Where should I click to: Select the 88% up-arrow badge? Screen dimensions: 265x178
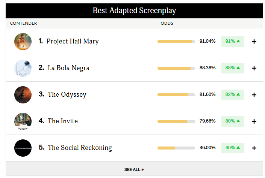pyautogui.click(x=233, y=68)
